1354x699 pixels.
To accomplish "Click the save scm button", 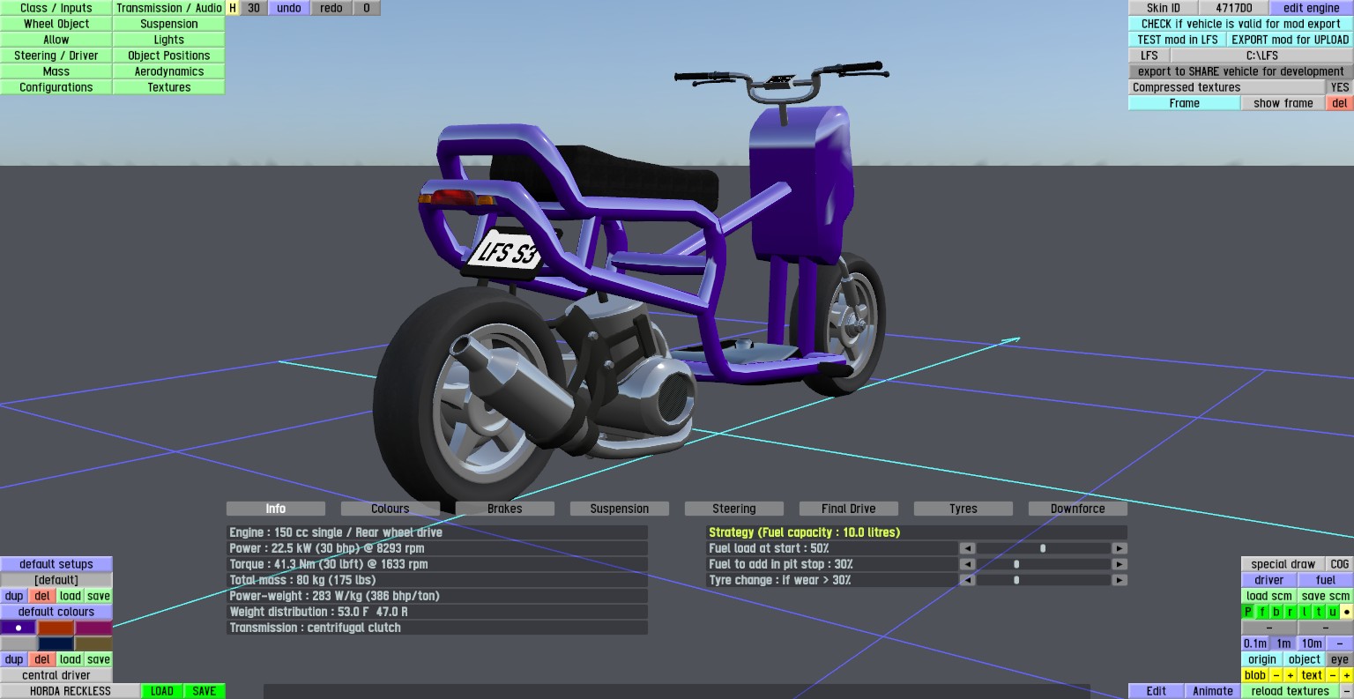I will click(1326, 596).
